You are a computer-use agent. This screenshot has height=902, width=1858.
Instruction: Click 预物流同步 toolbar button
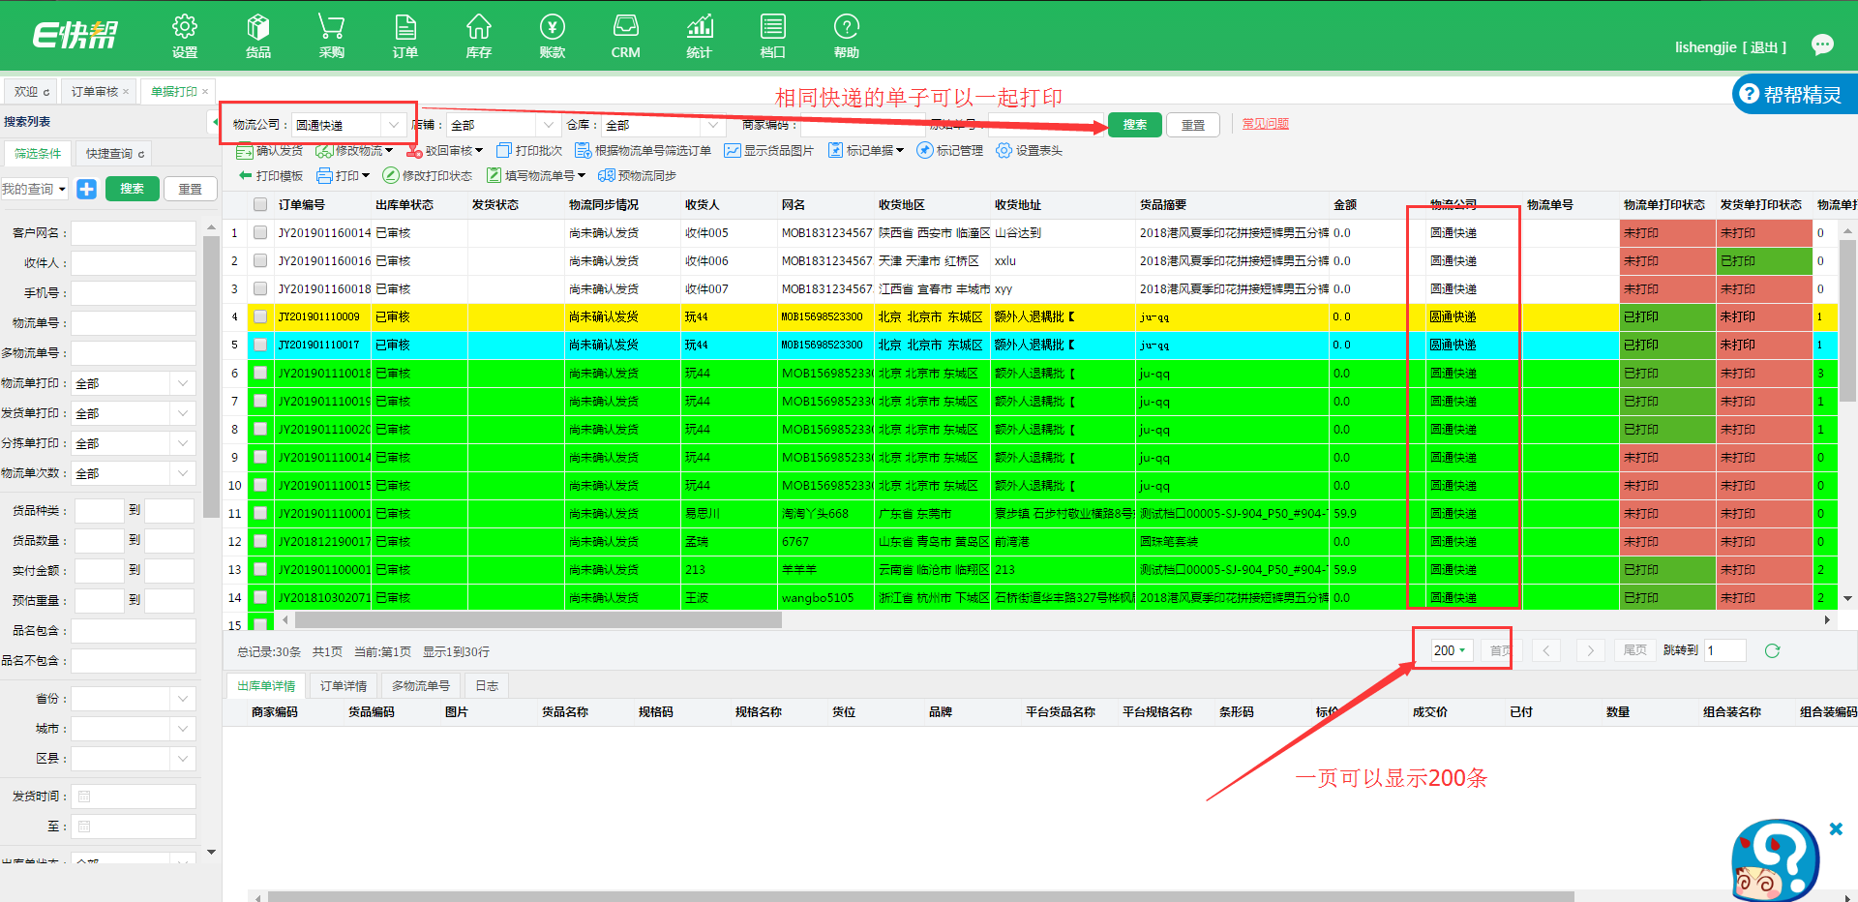click(638, 175)
